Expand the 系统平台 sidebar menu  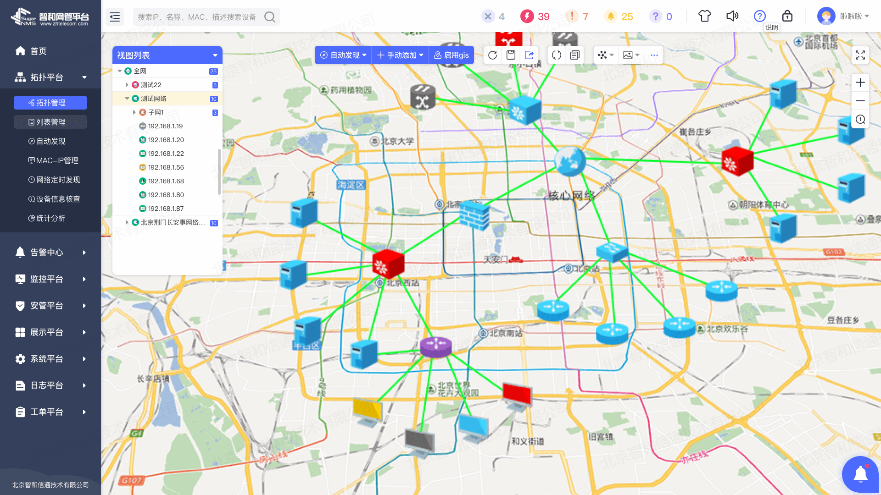(50, 358)
